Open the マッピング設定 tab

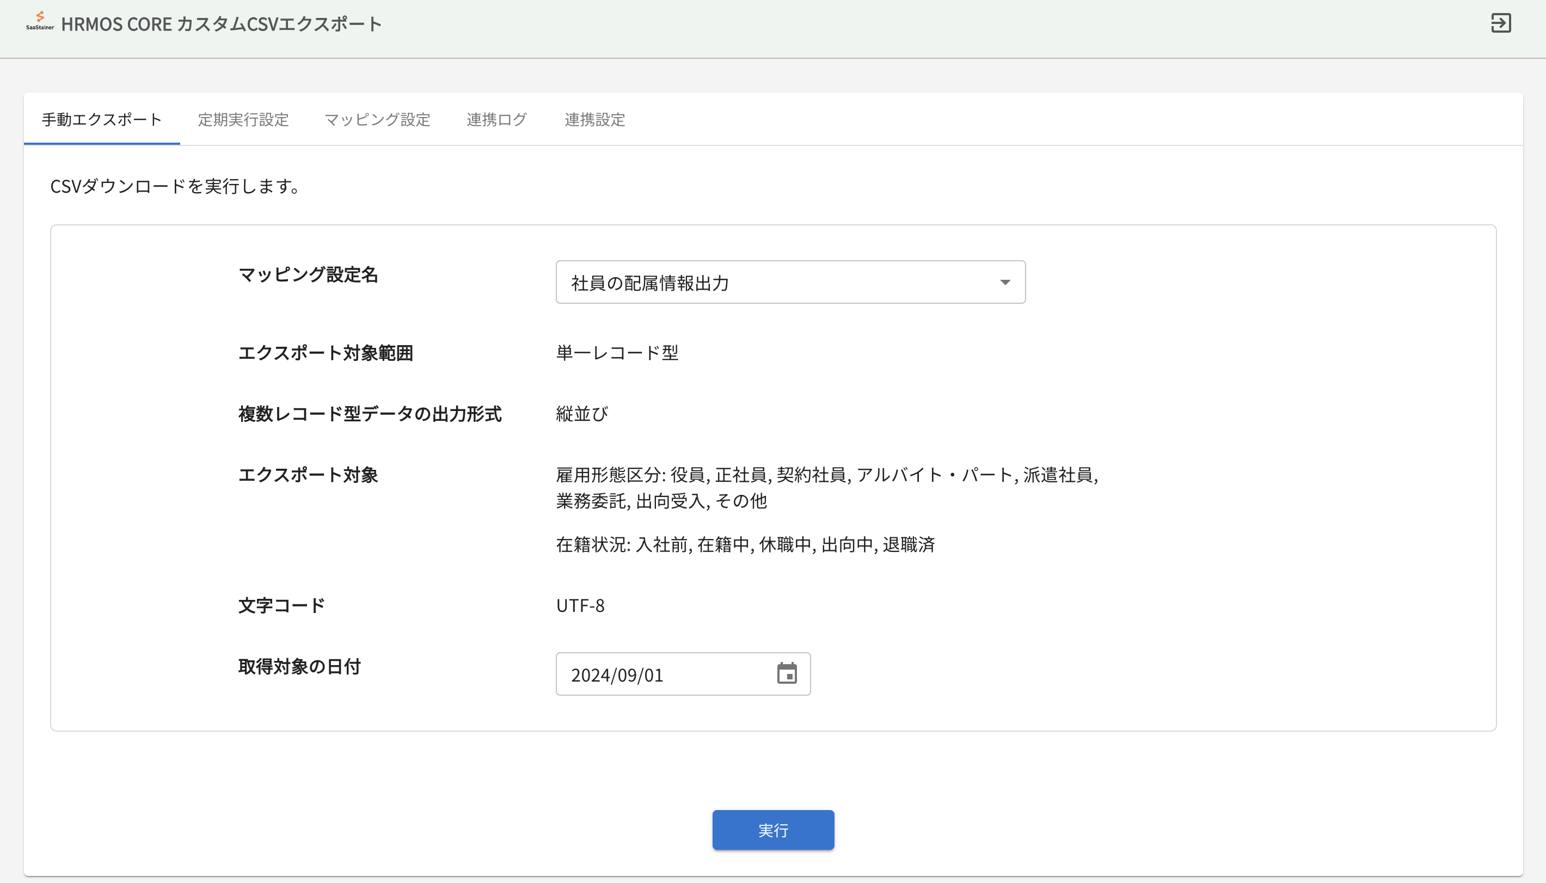[377, 120]
